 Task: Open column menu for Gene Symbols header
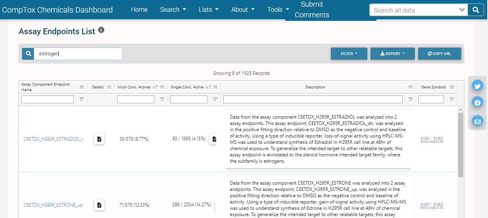tap(452, 87)
